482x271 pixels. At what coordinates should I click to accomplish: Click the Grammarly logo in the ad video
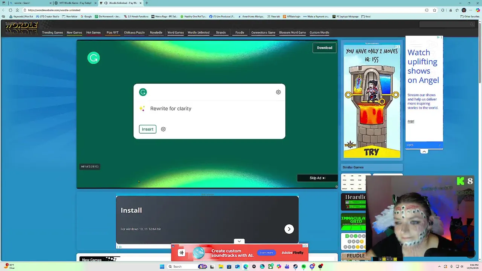pos(93,58)
